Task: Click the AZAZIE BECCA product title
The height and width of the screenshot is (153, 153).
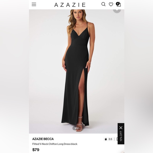Action: [x=43, y=139]
